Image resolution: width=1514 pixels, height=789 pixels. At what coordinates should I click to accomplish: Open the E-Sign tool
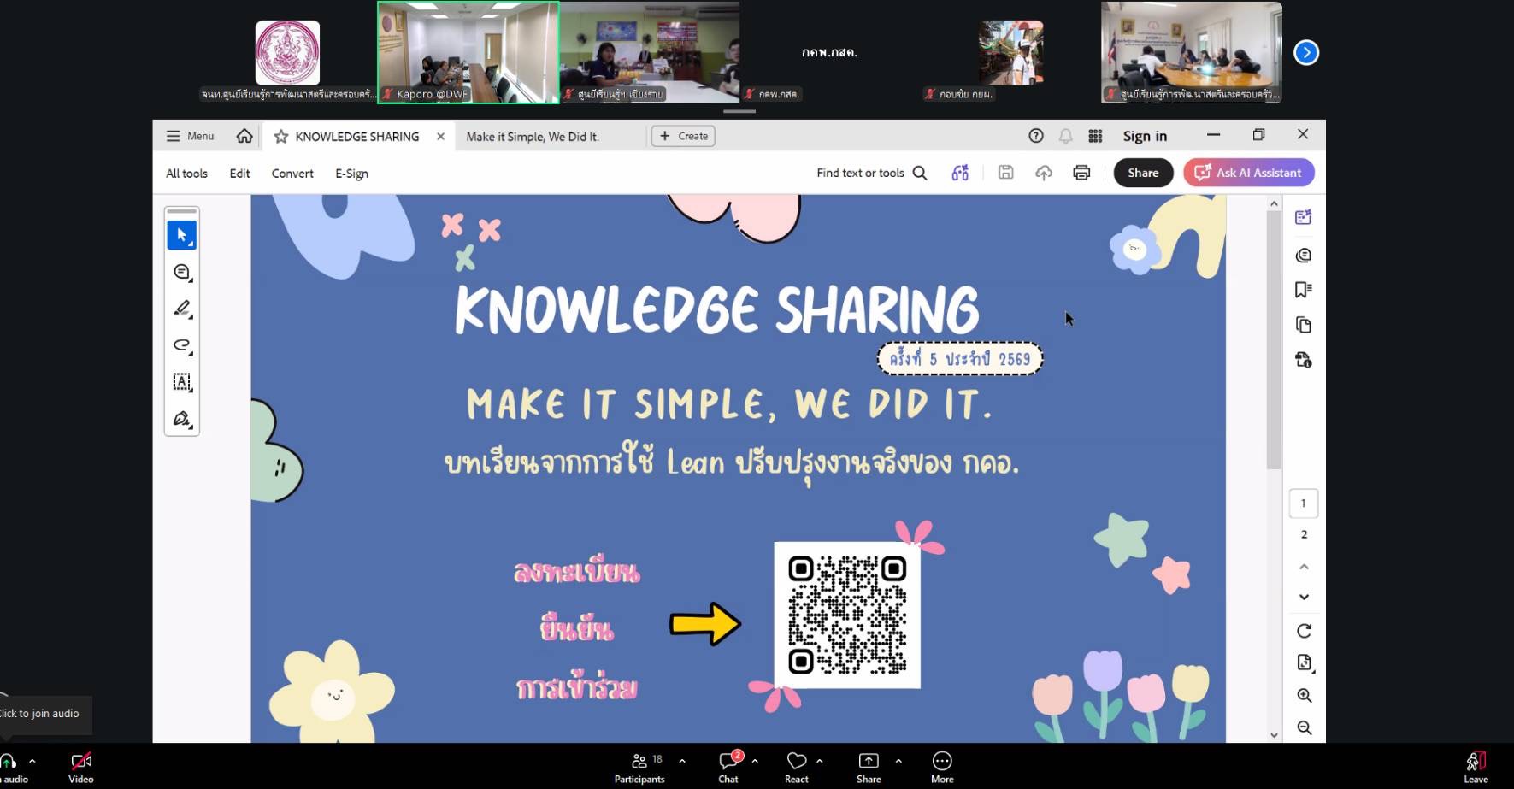[351, 174]
